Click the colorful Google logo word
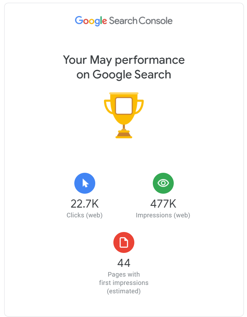 (x=91, y=21)
